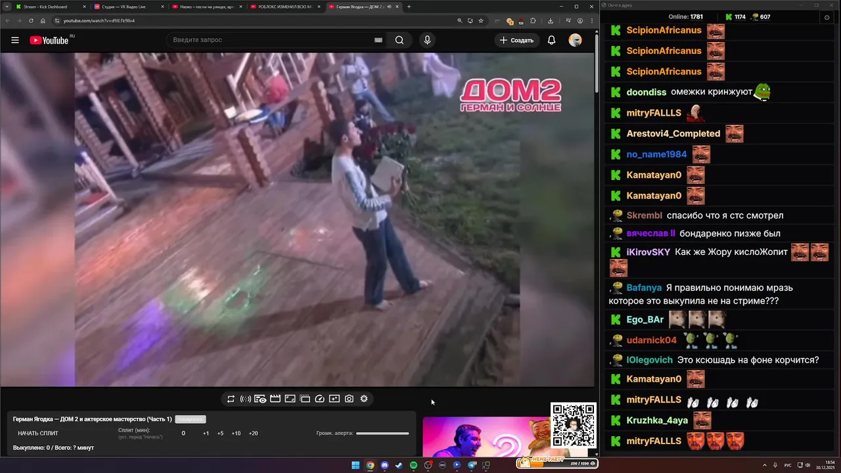The image size is (841, 473).
Task: Bookmark this page with the star icon
Action: tap(481, 20)
